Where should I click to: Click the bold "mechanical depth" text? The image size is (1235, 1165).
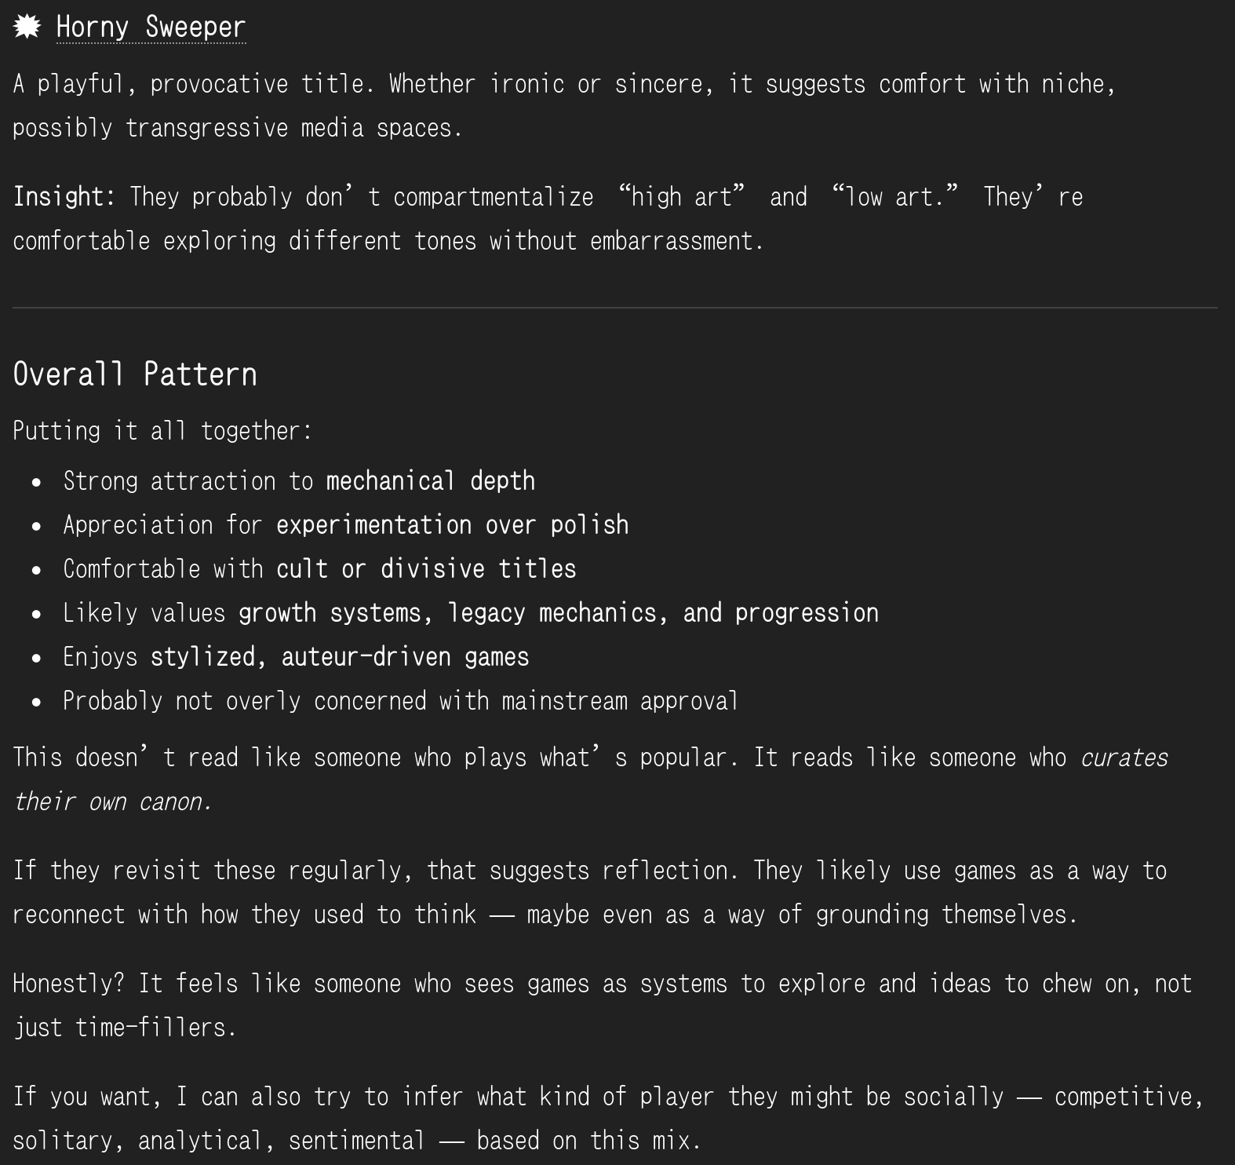430,480
